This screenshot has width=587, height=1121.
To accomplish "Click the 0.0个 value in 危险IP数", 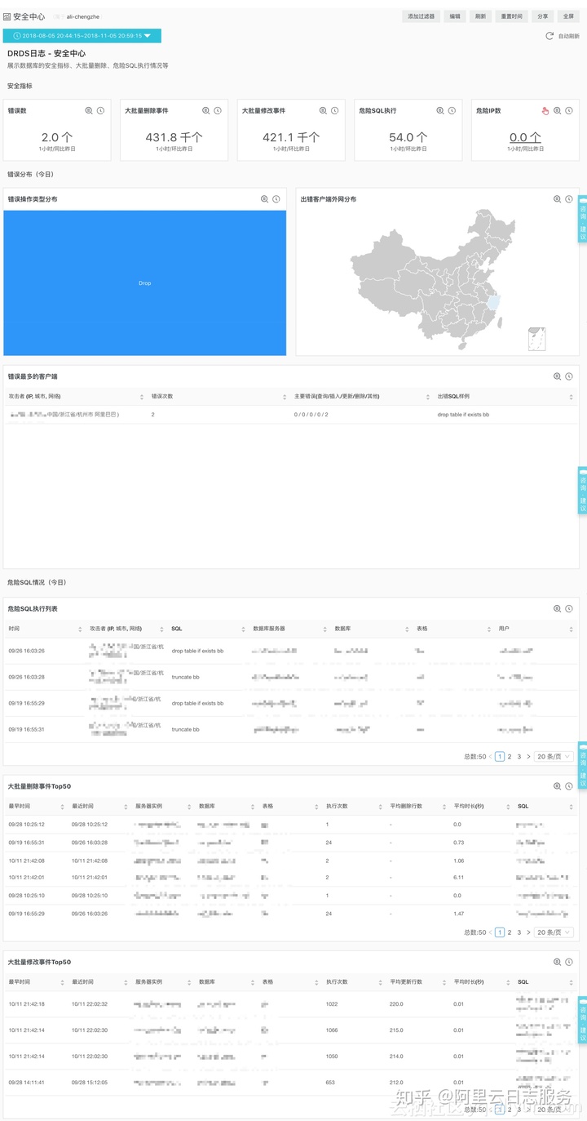I will [x=525, y=138].
